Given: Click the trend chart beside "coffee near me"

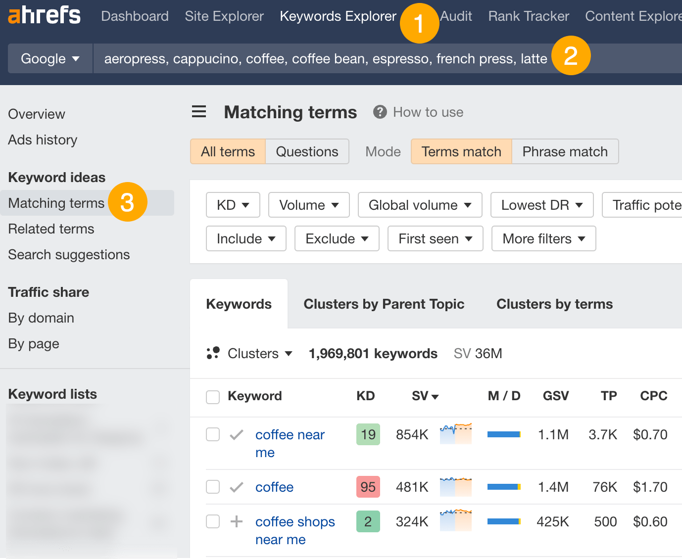Looking at the screenshot, I should (x=455, y=434).
